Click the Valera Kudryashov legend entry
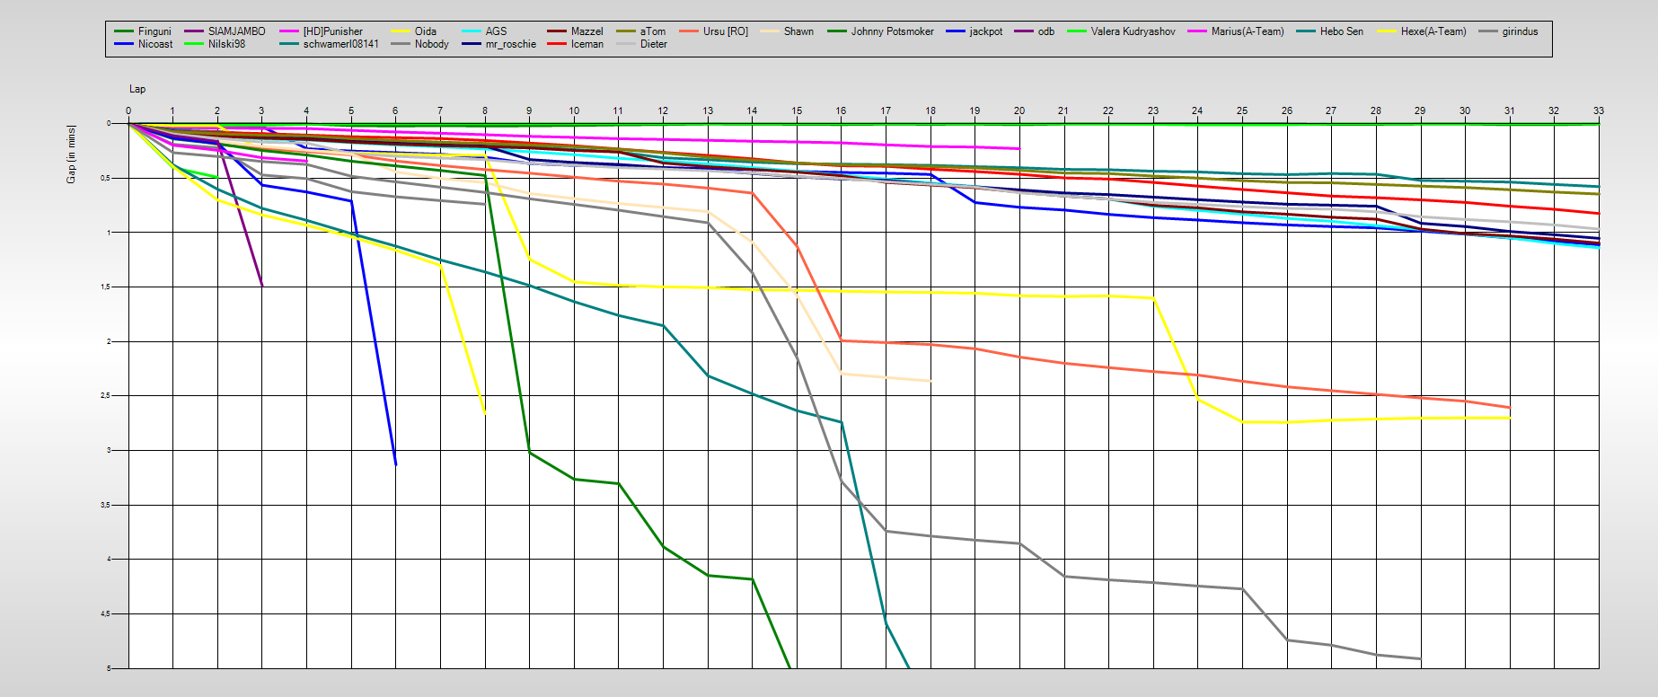Viewport: 1658px width, 697px height. [1133, 31]
